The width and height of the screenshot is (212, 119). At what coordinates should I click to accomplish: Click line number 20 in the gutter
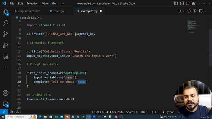point(19,82)
